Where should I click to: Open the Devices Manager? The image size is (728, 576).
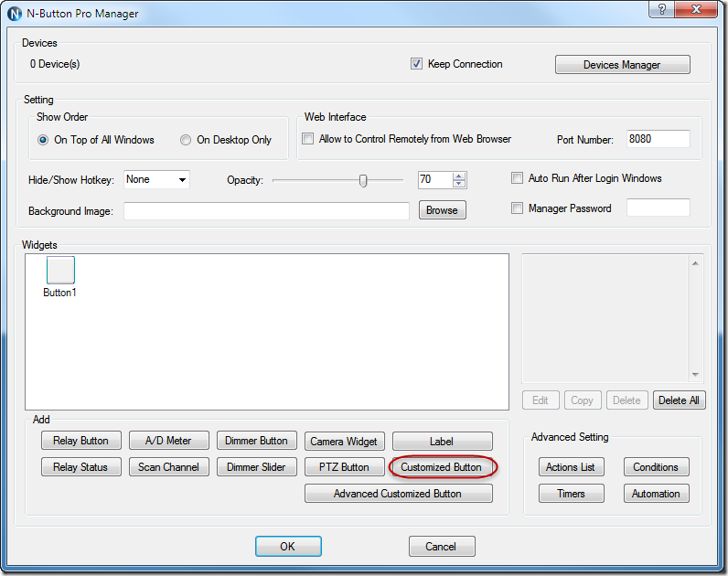622,65
